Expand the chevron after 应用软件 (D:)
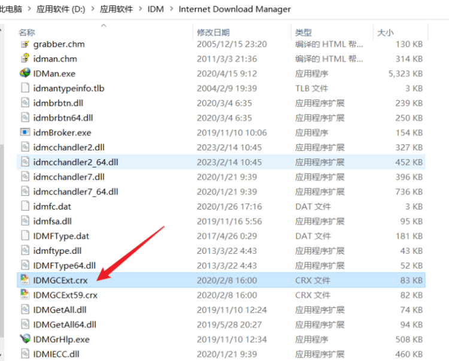 point(93,9)
